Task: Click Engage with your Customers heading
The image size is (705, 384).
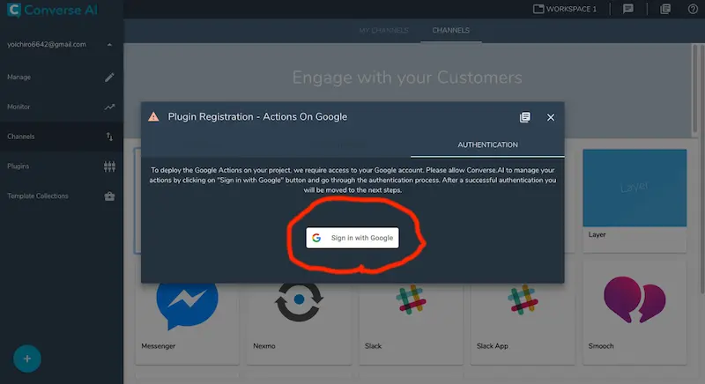Action: coord(407,78)
